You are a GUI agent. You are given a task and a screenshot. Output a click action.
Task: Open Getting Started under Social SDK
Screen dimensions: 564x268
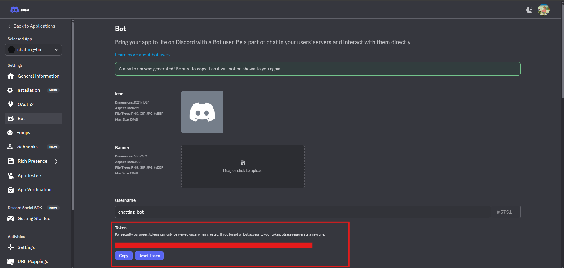point(34,219)
